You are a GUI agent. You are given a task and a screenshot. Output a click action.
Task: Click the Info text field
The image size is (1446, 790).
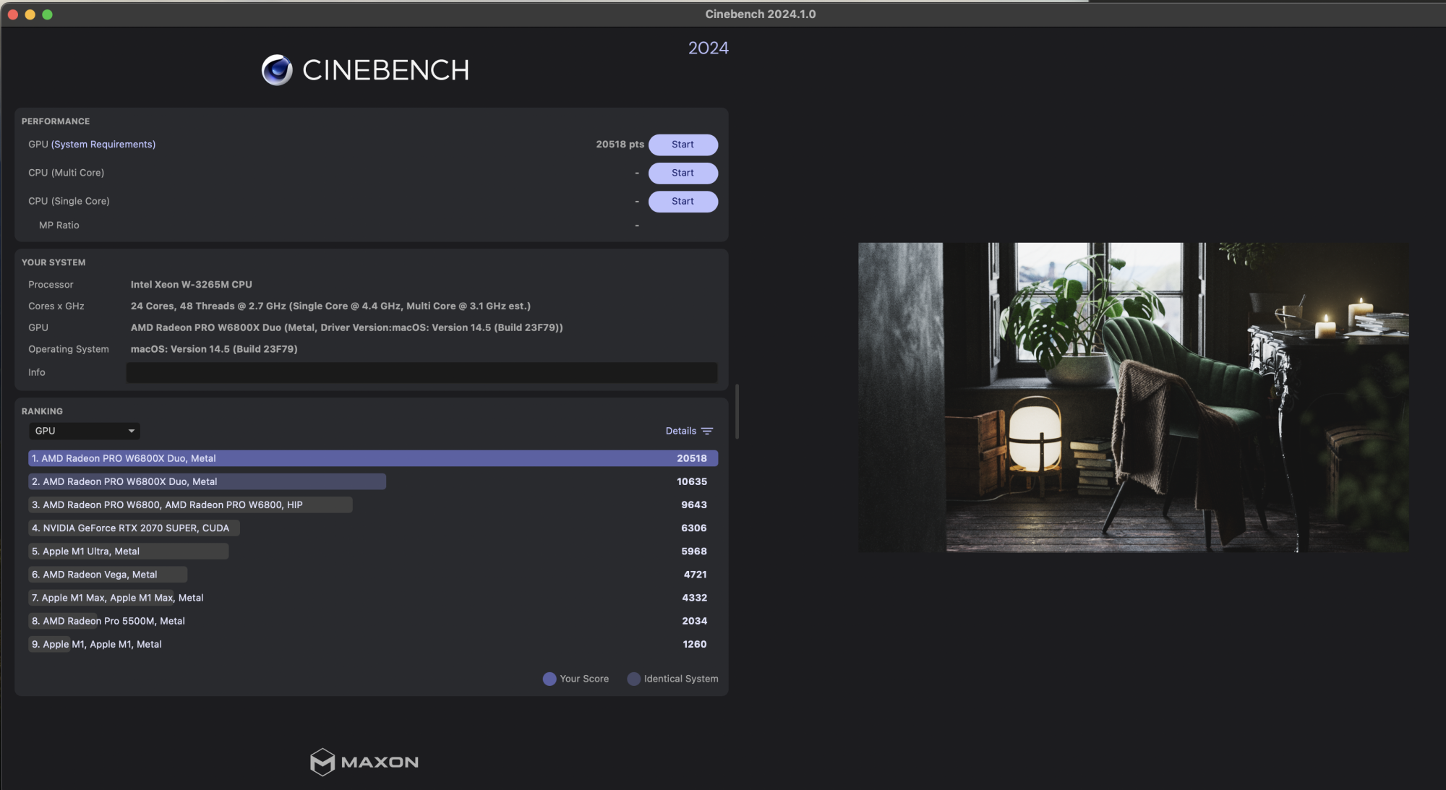click(422, 372)
